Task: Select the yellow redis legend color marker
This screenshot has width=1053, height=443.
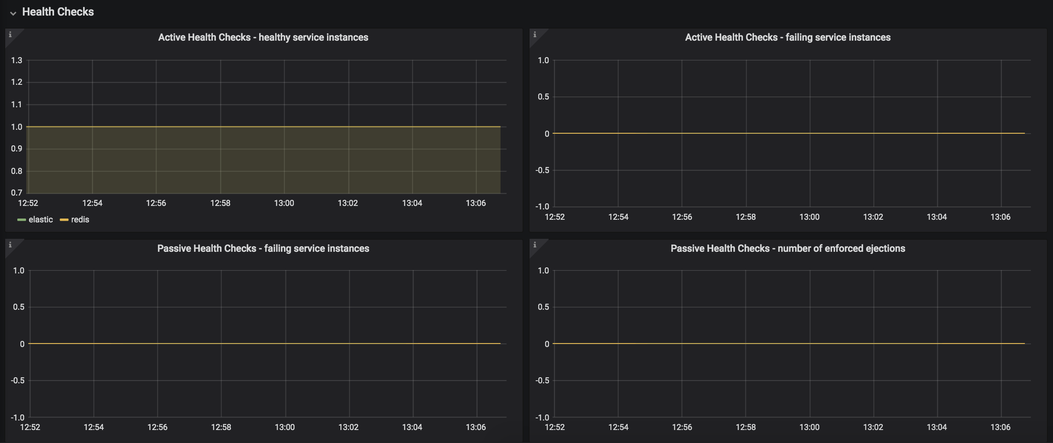Action: pos(64,219)
